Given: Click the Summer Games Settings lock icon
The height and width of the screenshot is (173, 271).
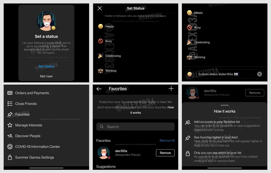Looking at the screenshot, I should click(10, 157).
